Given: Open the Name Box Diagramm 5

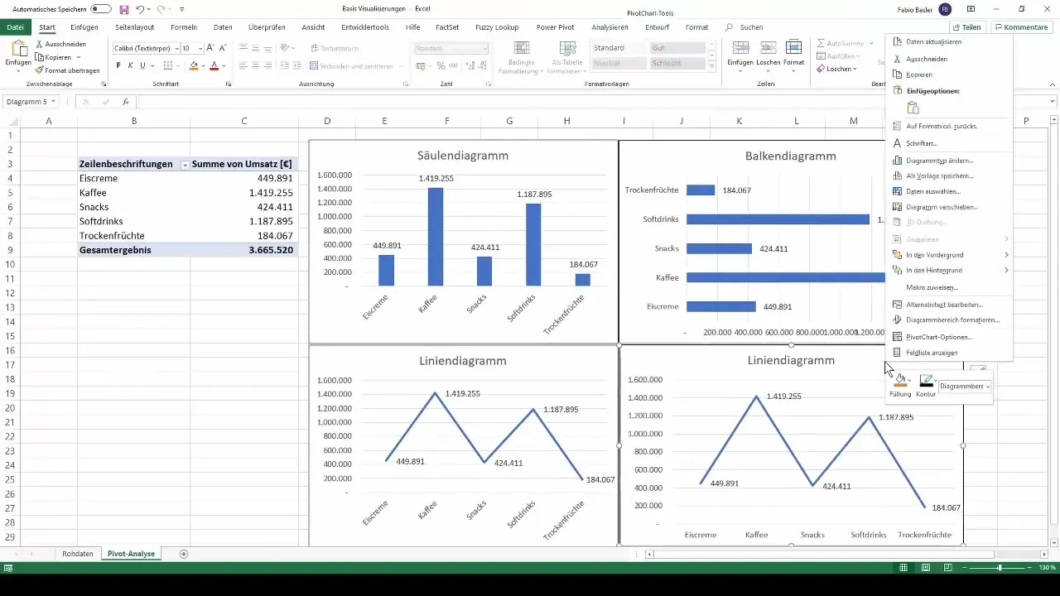Looking at the screenshot, I should [x=31, y=102].
